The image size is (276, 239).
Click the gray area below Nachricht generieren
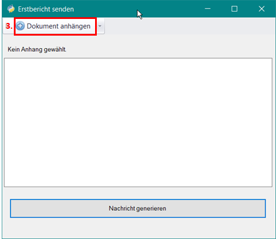tap(138, 228)
